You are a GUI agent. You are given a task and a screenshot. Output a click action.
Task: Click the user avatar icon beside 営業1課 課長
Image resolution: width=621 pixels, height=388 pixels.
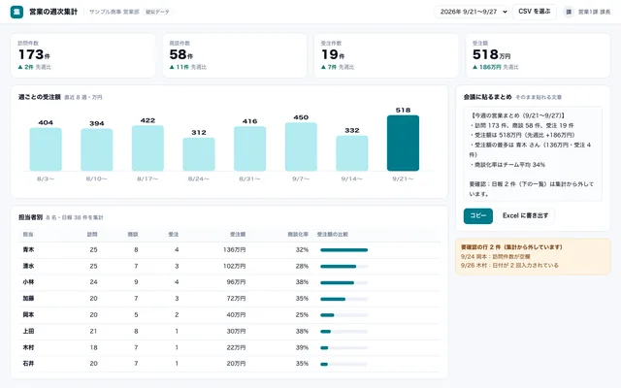[x=569, y=12]
